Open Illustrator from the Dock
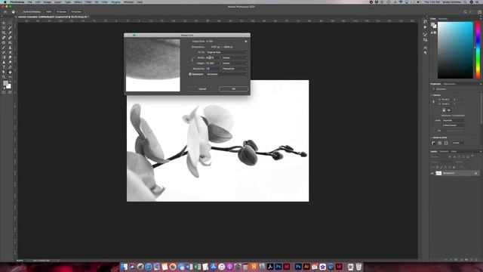Viewport: 483px width, 272px height. point(306,267)
